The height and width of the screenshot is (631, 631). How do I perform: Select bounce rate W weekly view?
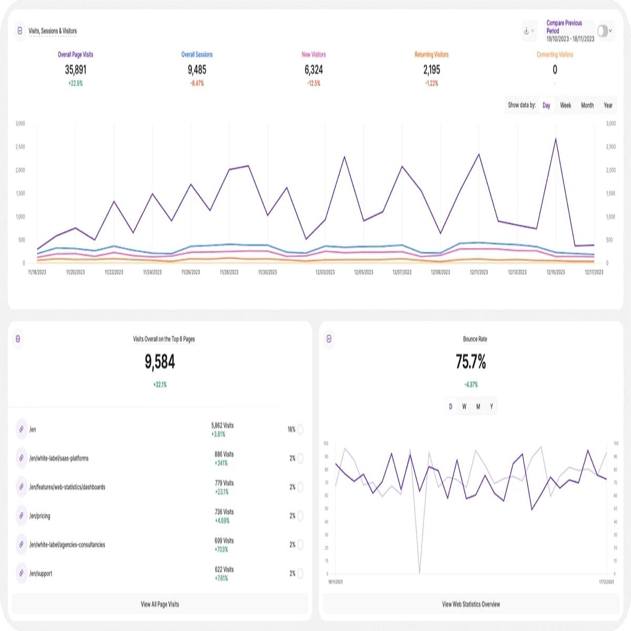464,406
